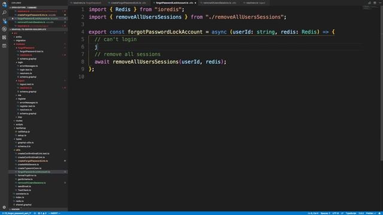
Task: Open sendEmail.ts in the file tree
Action: click(x=24, y=186)
